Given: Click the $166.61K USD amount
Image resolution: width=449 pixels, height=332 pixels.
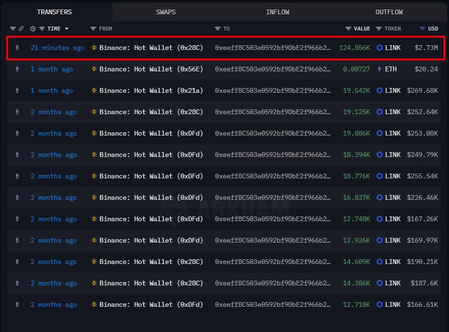Looking at the screenshot, I should 422,304.
